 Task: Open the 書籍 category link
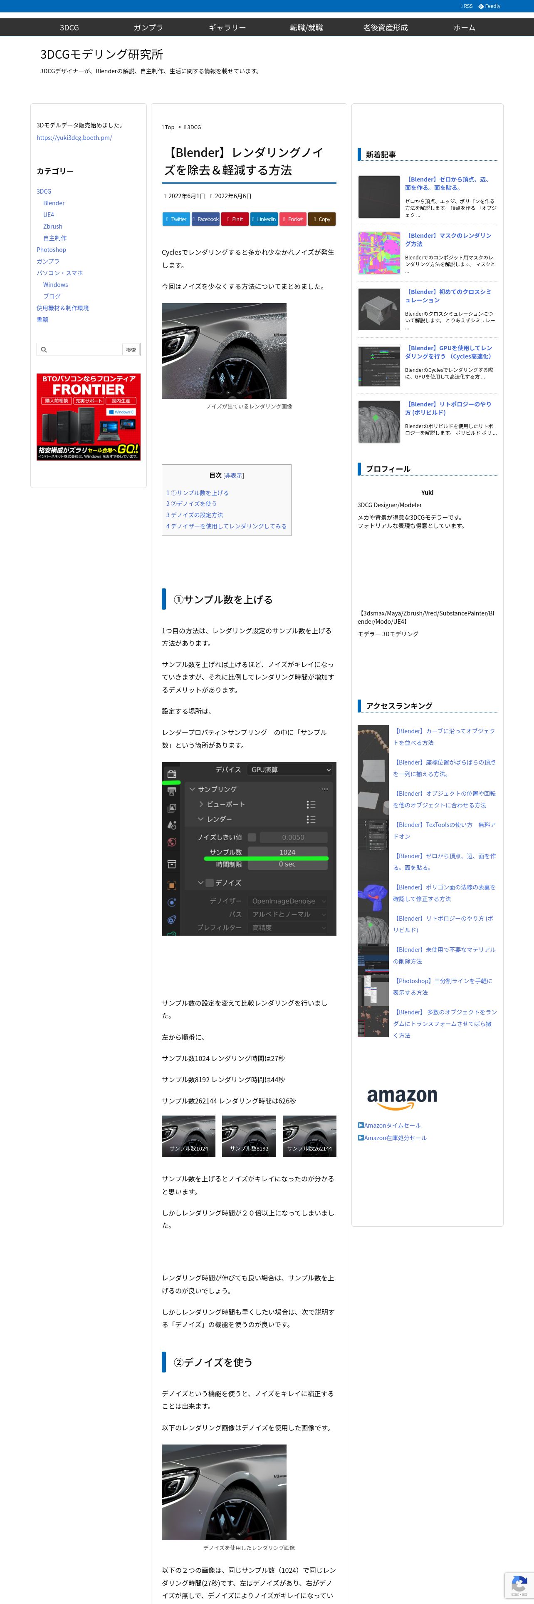click(42, 319)
